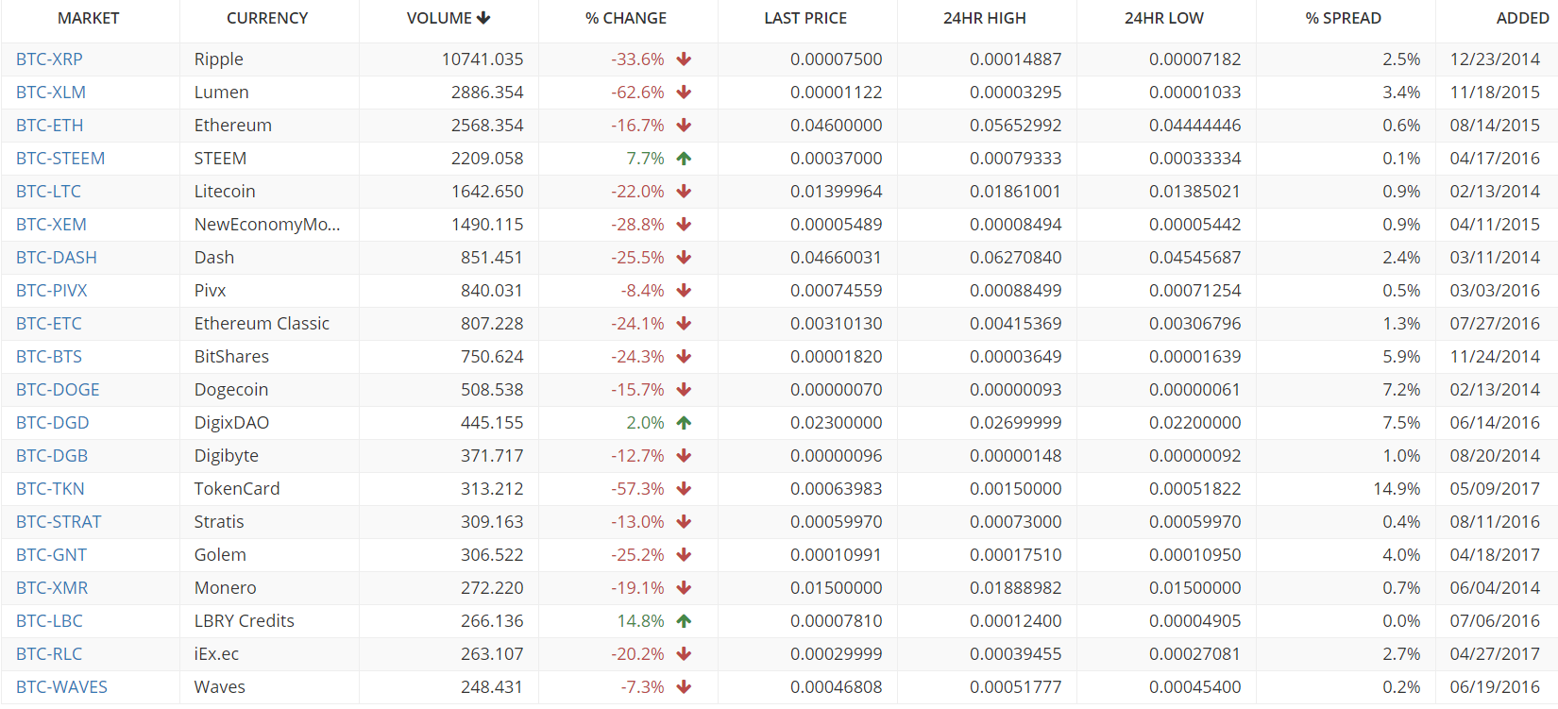Click the 14.9% spread value
Viewport: 1558px width, 709px height.
[x=1397, y=489]
